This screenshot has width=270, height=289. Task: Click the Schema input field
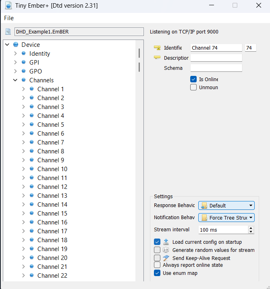pyautogui.click(x=216, y=68)
